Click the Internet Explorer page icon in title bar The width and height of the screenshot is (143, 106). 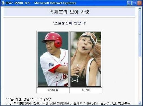3,3
